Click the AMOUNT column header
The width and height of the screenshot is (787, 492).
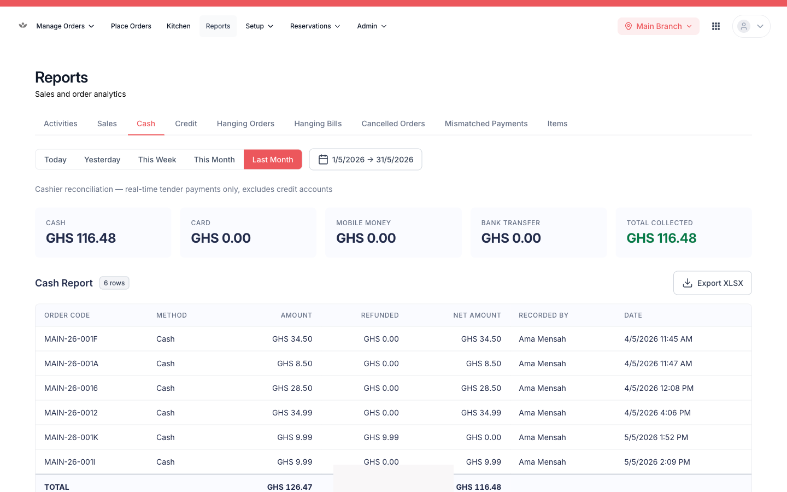click(296, 315)
